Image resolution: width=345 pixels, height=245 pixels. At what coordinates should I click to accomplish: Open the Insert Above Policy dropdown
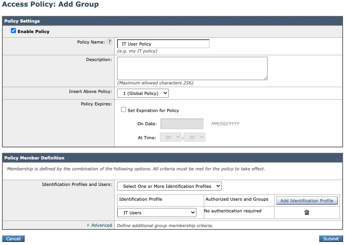143,93
